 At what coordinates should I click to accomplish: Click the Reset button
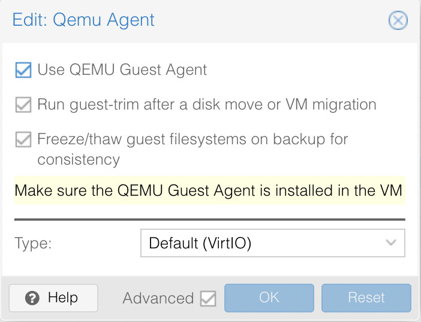[x=366, y=298]
